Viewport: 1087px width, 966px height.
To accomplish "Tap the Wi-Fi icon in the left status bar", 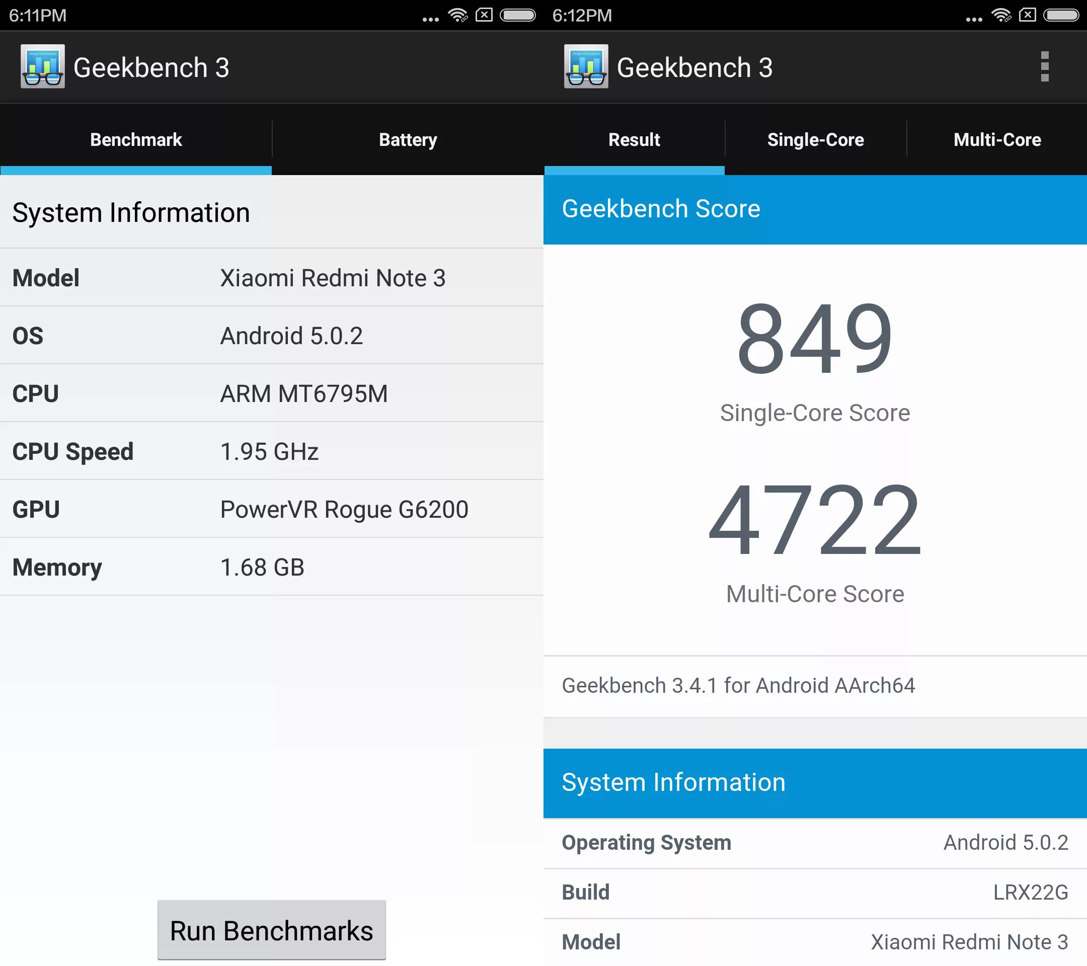I will point(457,16).
